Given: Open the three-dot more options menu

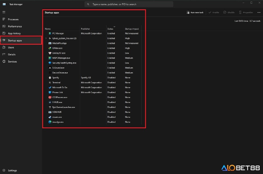Looking at the screenshot, I should coord(259,12).
